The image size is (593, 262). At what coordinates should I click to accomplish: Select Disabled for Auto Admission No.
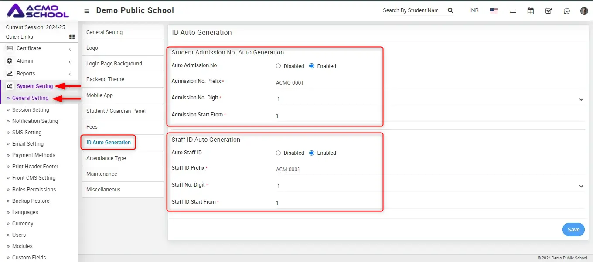pos(279,66)
